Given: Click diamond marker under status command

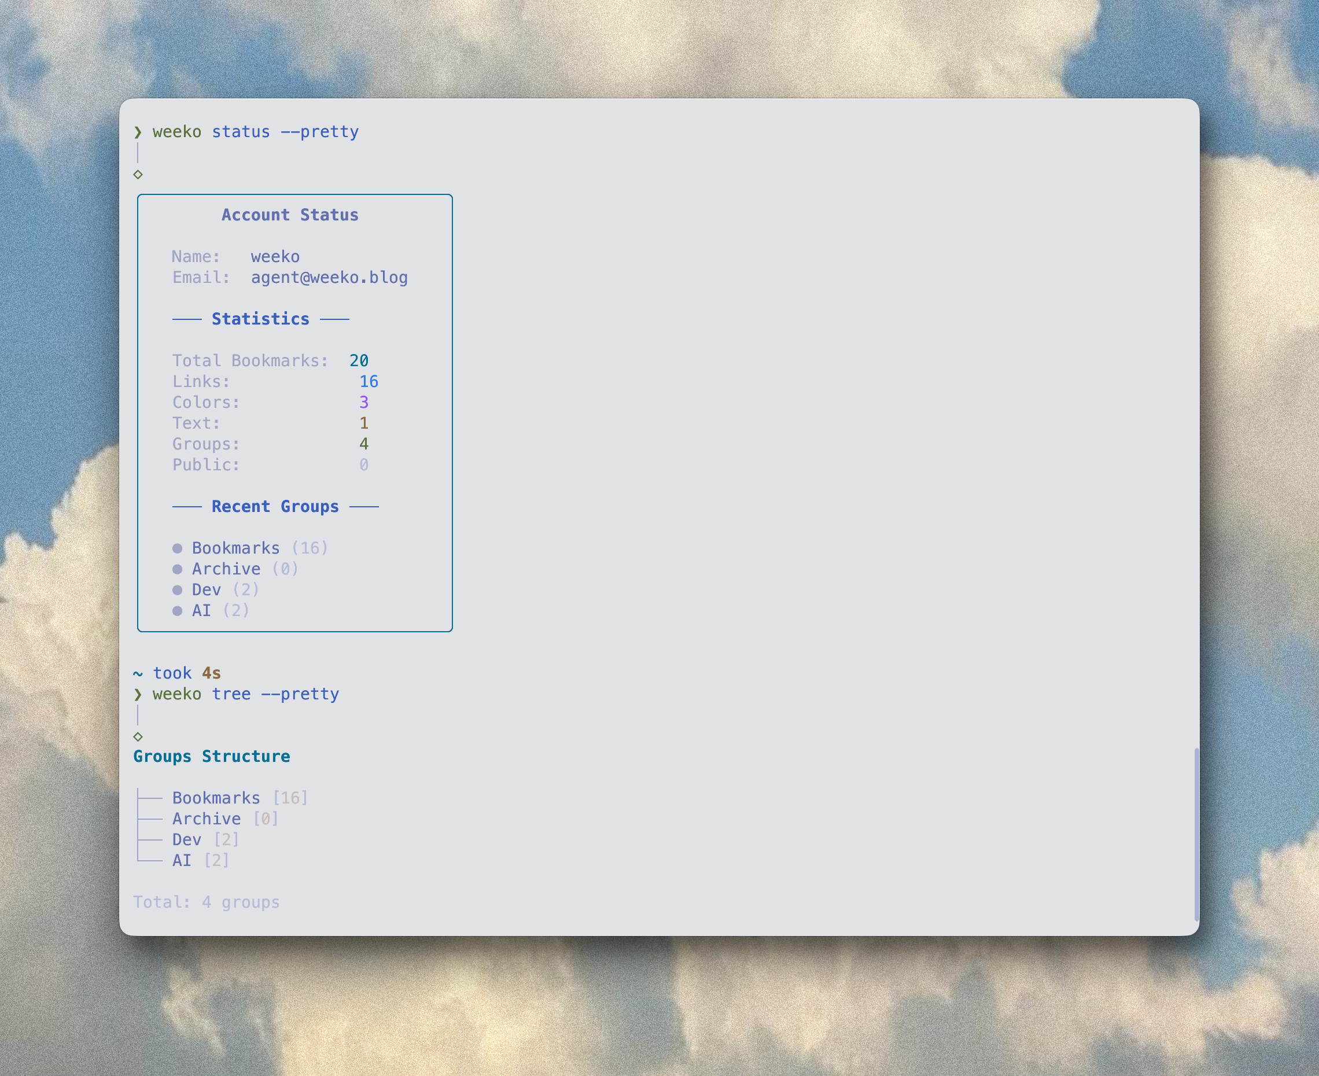Looking at the screenshot, I should [x=138, y=175].
